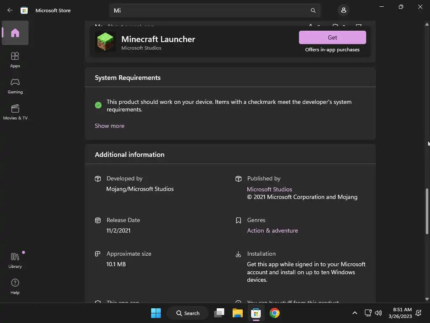Click the Mojang/Microsoft Studios developer text
This screenshot has width=430, height=323.
coord(140,189)
